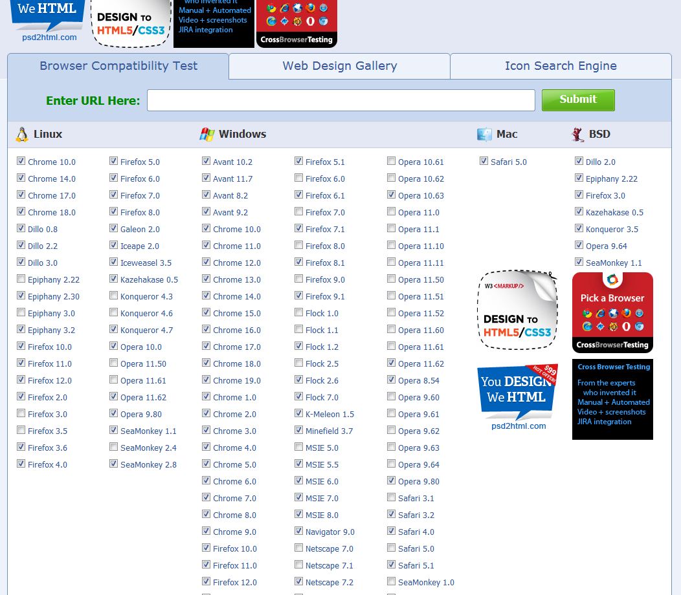Image resolution: width=681 pixels, height=595 pixels.
Task: Click the top CrossBrowserTesting browser icons banner
Action: pyautogui.click(x=296, y=24)
